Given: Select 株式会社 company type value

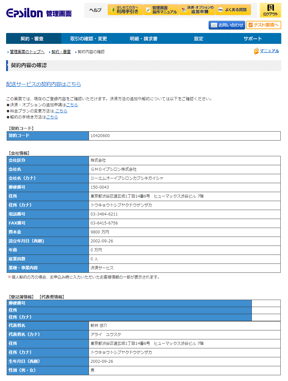Looking at the screenshot, I should (x=98, y=160).
